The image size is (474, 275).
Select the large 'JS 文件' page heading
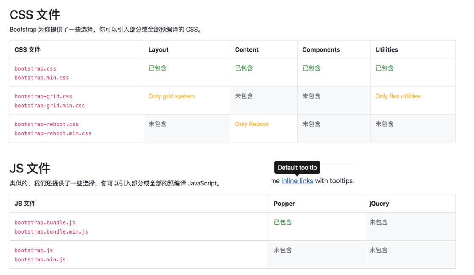pyautogui.click(x=30, y=168)
